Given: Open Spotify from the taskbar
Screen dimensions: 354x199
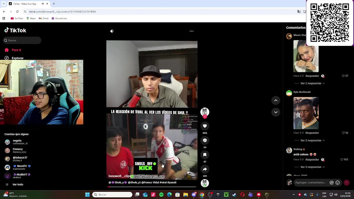Looking at the screenshot, I should click(161, 195).
